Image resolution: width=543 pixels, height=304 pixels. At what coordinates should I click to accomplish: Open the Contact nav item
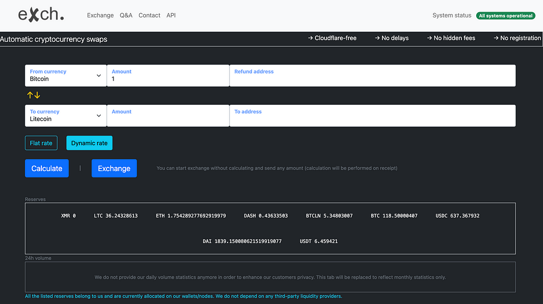tap(149, 15)
